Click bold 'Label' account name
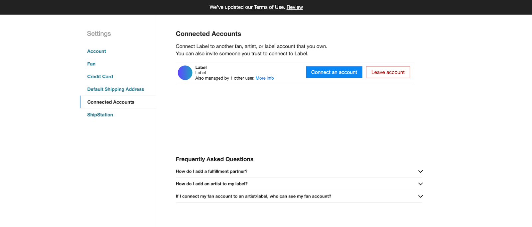The width and height of the screenshot is (532, 227). [201, 67]
